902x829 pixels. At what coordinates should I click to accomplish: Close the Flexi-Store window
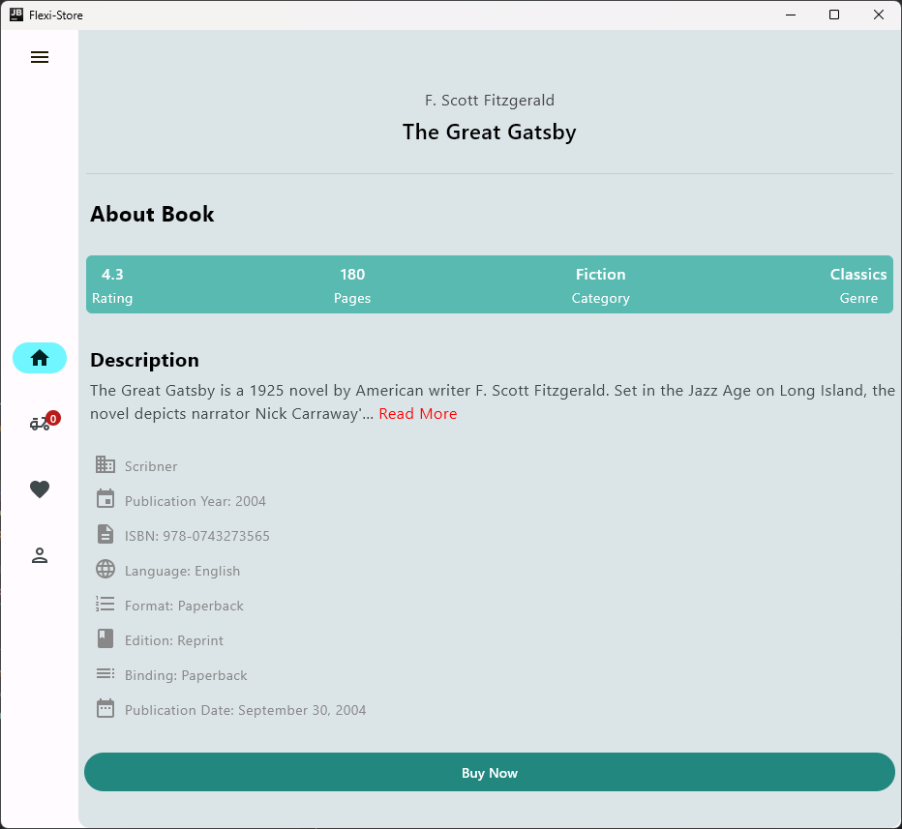tap(879, 15)
